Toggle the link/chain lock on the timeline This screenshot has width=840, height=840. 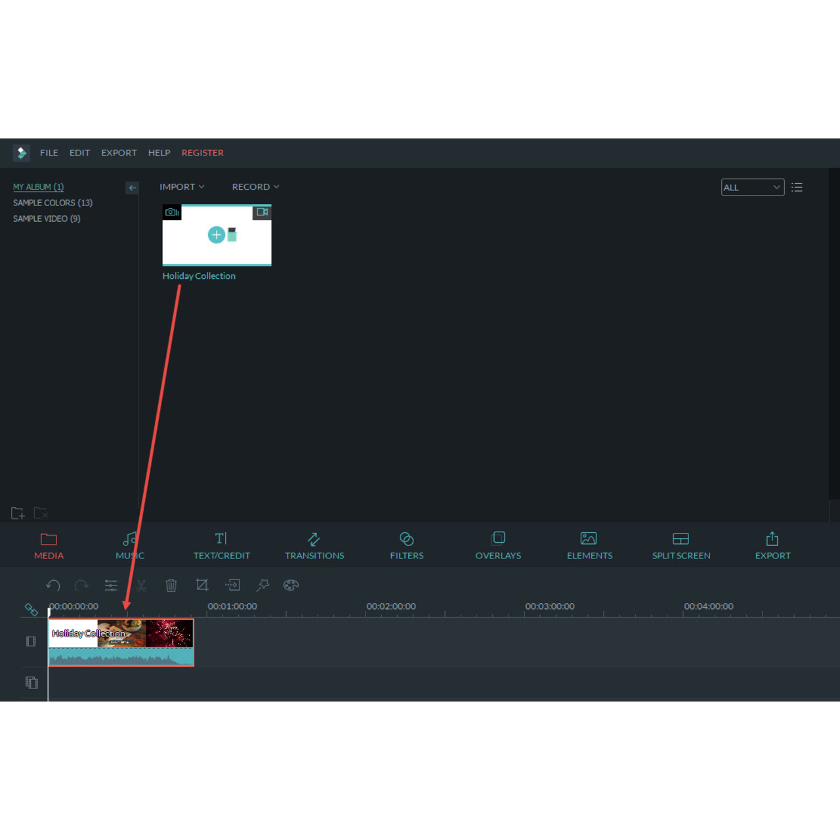click(31, 609)
